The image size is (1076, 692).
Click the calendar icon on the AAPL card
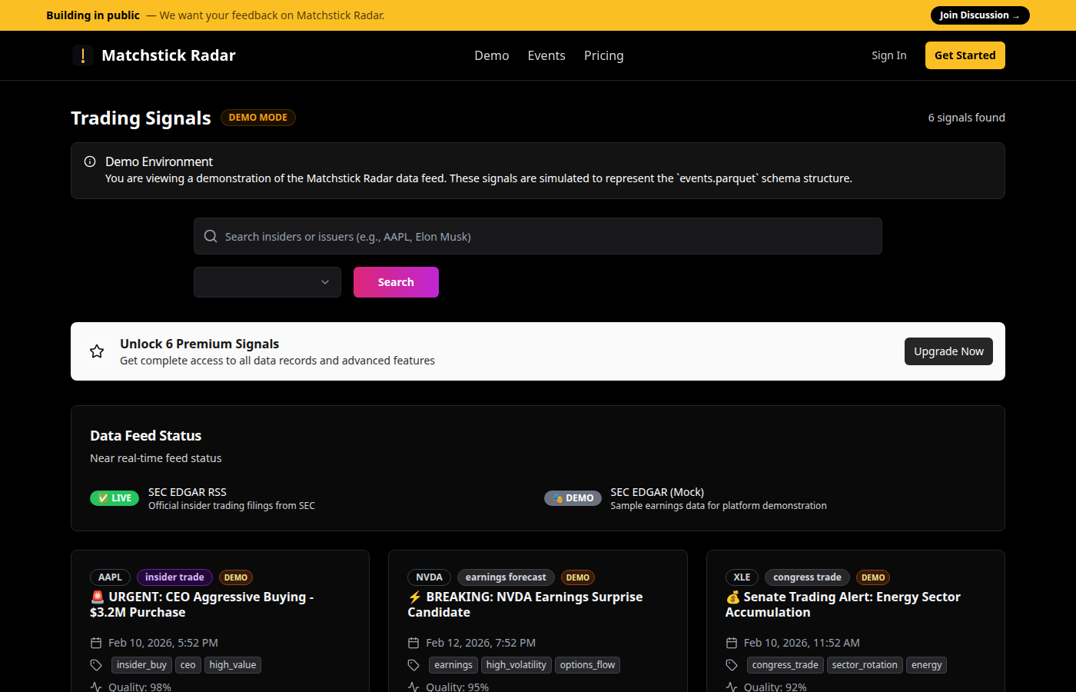tap(96, 643)
